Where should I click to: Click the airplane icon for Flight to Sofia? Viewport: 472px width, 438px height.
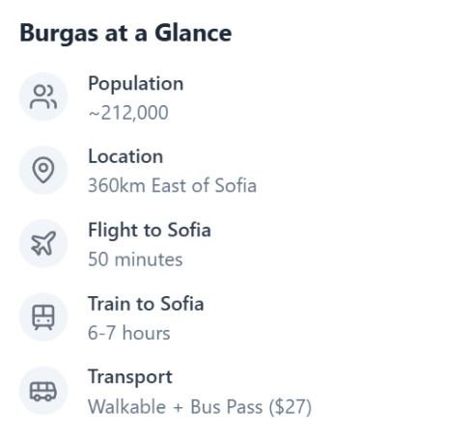point(43,243)
